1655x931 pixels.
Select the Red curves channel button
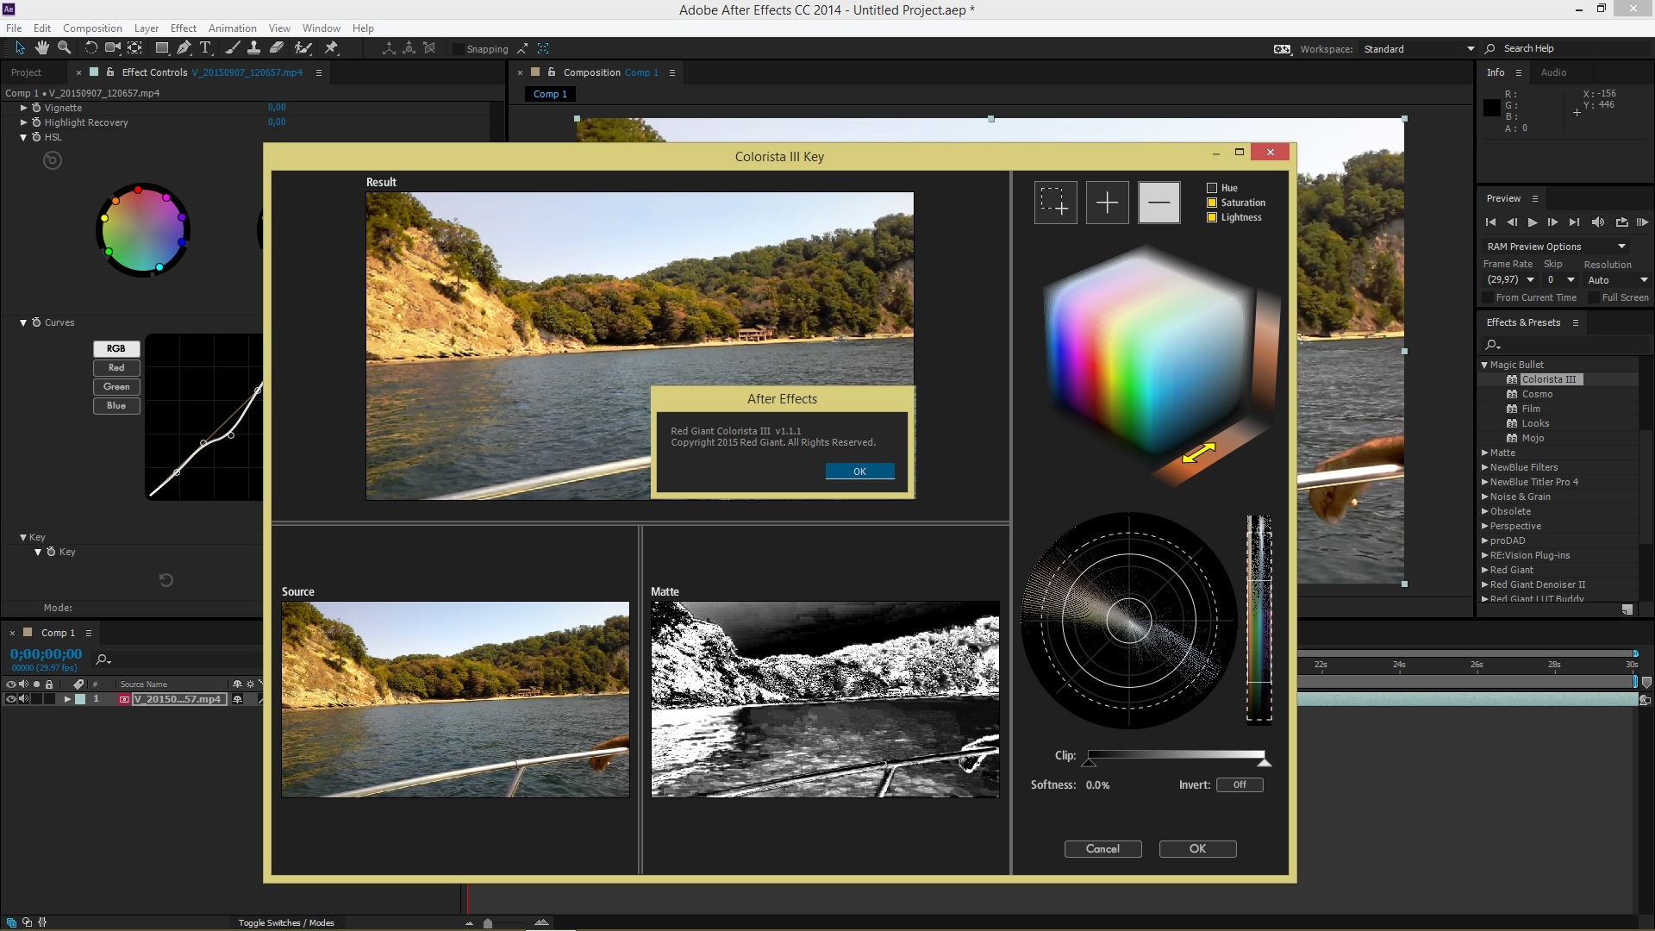point(116,367)
